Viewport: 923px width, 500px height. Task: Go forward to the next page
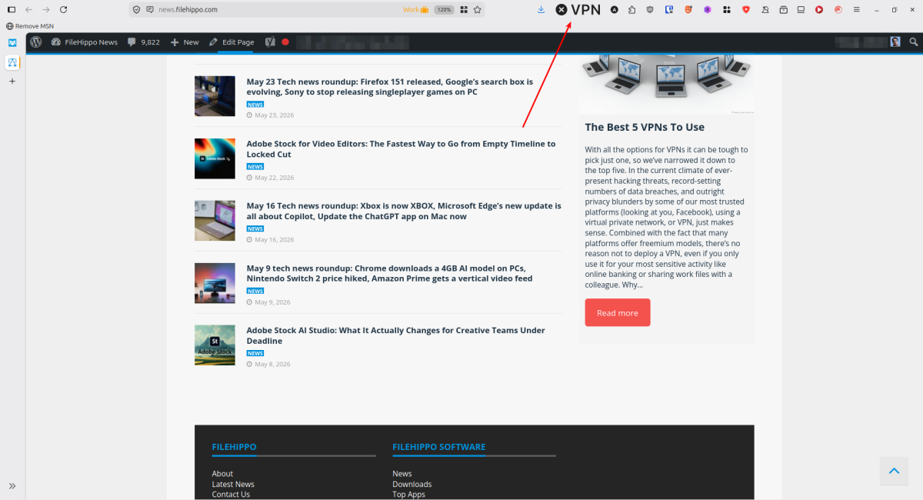click(x=46, y=9)
